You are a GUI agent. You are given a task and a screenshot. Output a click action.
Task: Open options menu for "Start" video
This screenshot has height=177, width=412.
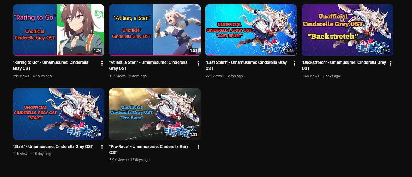102,147
